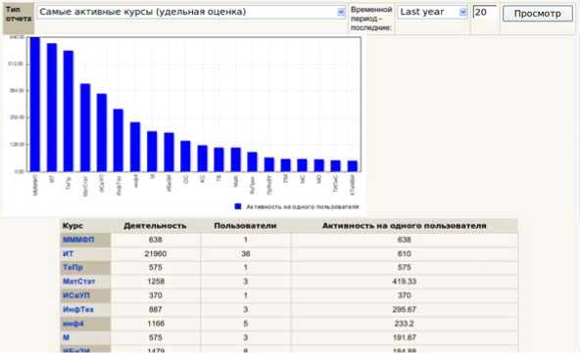Open the инф4 course link

click(x=73, y=324)
